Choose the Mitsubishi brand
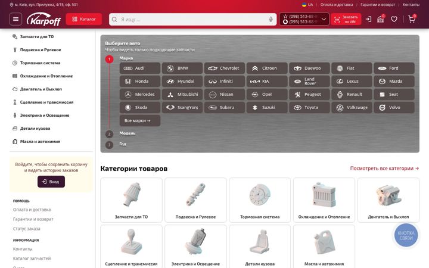The width and height of the screenshot is (429, 268). coord(182,94)
